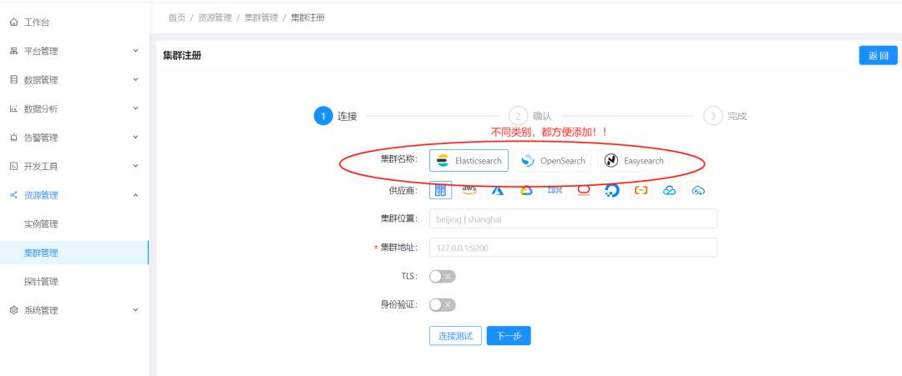Focus the 集群位置 input field
This screenshot has width=902, height=376.
click(574, 218)
